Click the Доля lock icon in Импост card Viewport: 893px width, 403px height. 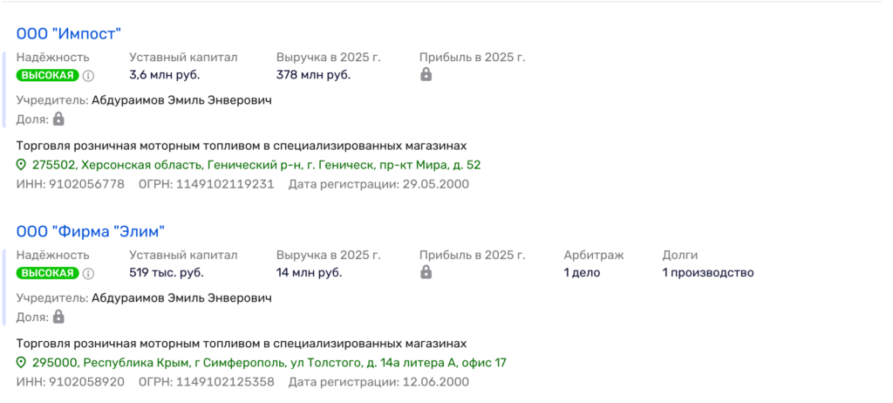click(58, 118)
